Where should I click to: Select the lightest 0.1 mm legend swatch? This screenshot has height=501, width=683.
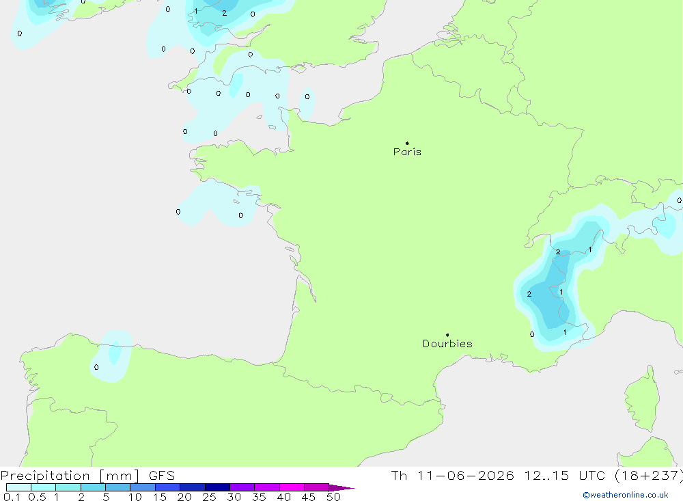click(x=18, y=487)
